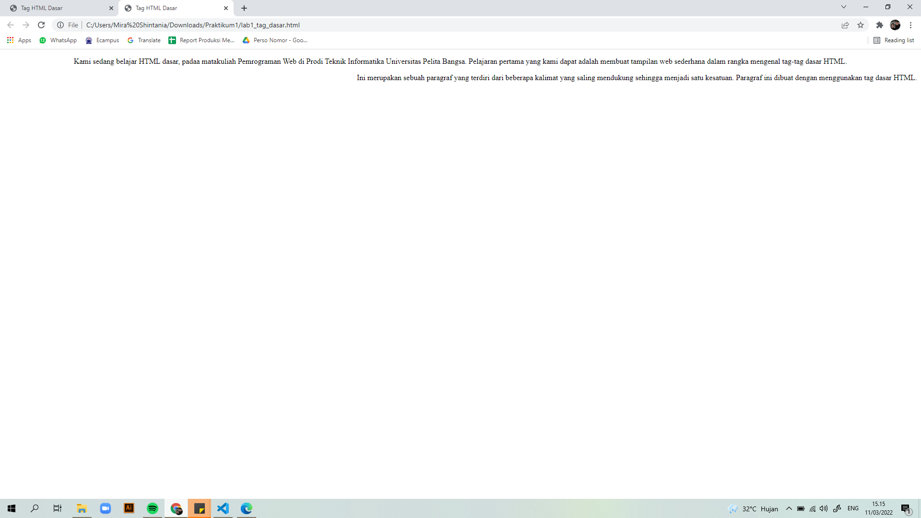Open the WhatsApp bookmark
921x518 pixels.
tap(58, 40)
